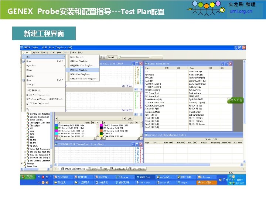Viewport: 266px width, 199px height.
Task: Click orange swatch for LTE-Serving Cell RSRQ
Action: [101, 131]
